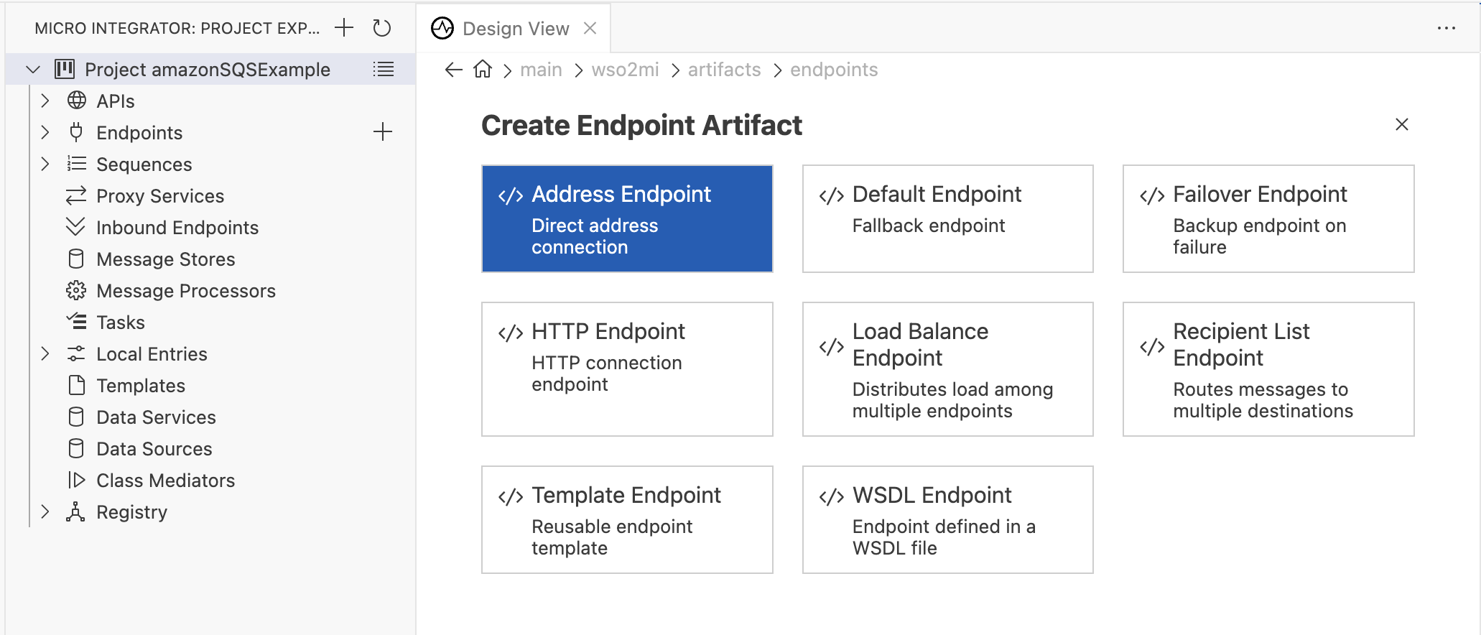This screenshot has height=635, width=1481.
Task: Click the add icon in explorer header
Action: coord(345,28)
